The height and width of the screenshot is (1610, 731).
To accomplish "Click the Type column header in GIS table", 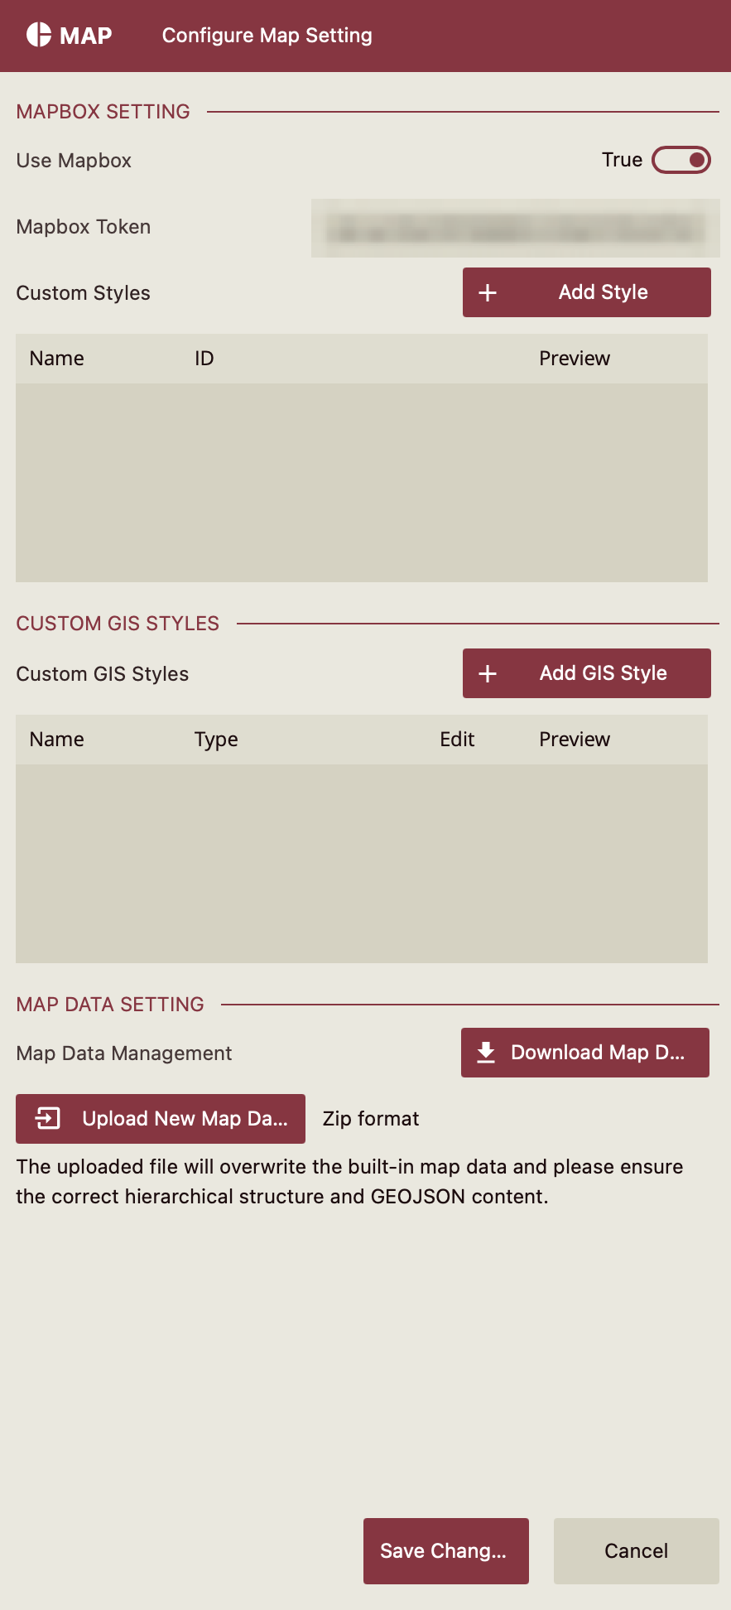I will click(216, 740).
